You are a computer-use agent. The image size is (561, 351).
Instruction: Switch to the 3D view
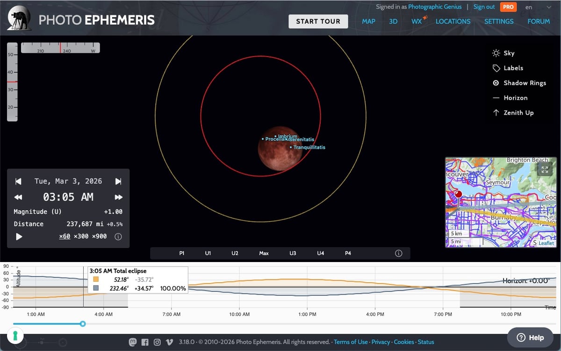(393, 21)
